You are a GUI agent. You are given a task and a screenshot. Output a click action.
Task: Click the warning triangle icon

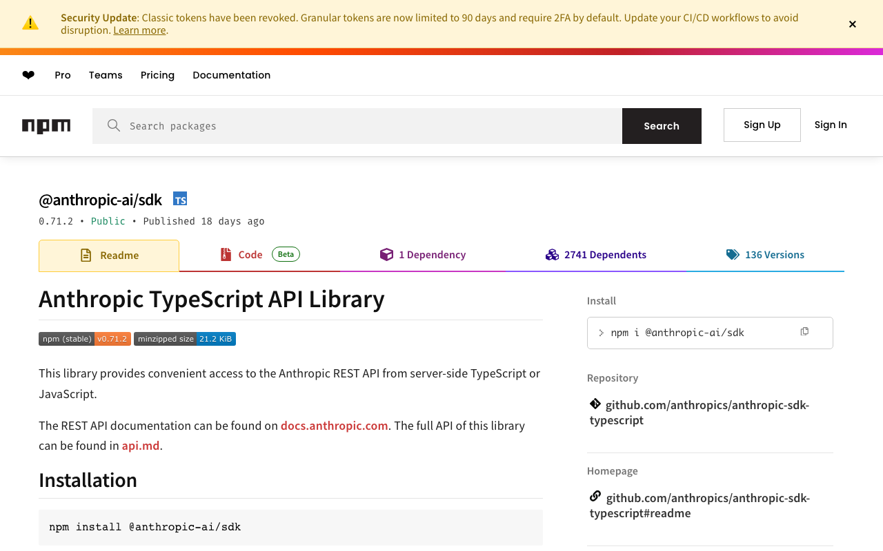pos(30,23)
